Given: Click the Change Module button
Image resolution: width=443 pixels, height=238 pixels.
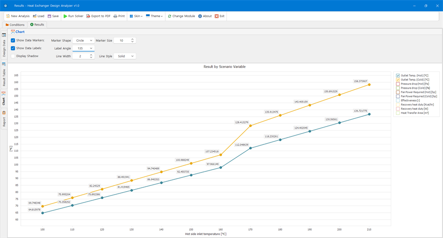Looking at the screenshot, I should pos(181,16).
